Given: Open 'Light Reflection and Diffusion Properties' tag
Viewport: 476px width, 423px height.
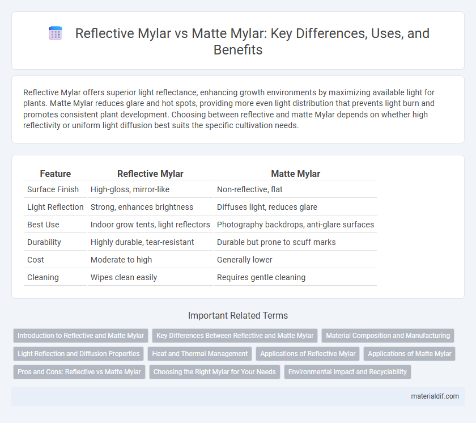Looking at the screenshot, I should 79,354.
